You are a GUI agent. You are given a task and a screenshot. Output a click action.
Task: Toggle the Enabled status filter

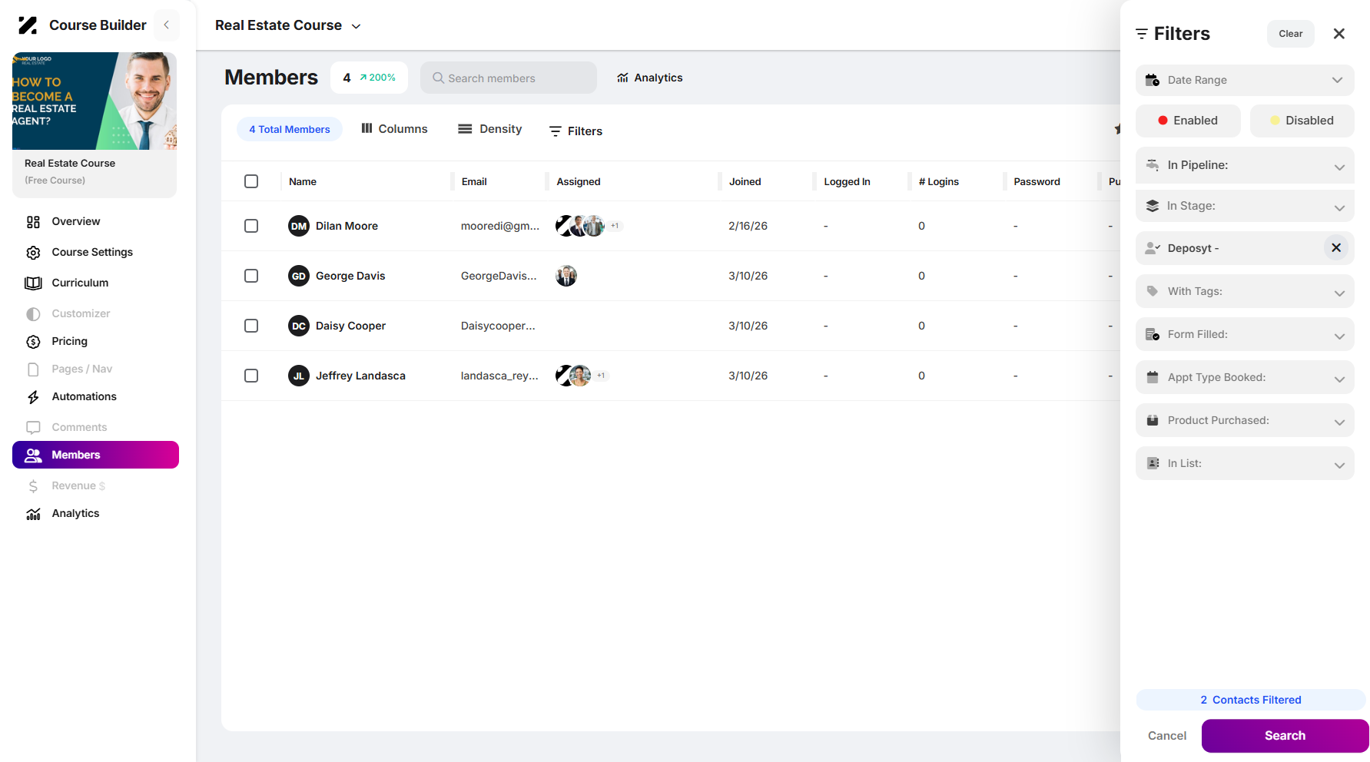pos(1188,121)
